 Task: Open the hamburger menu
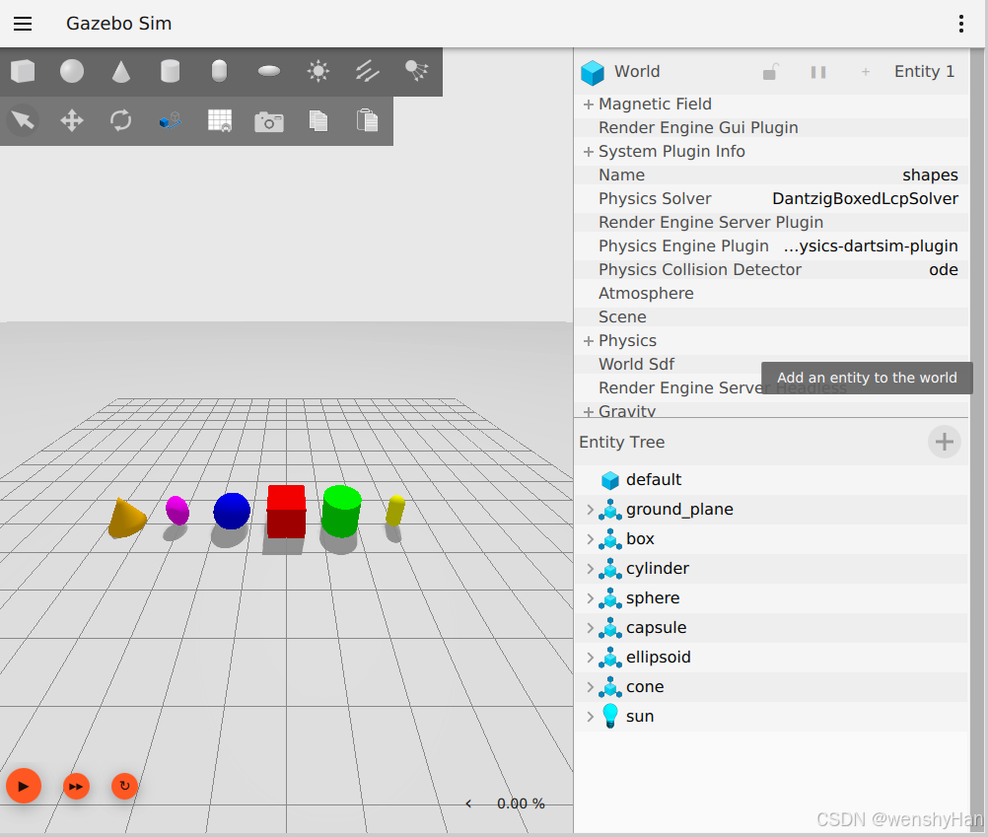click(23, 24)
